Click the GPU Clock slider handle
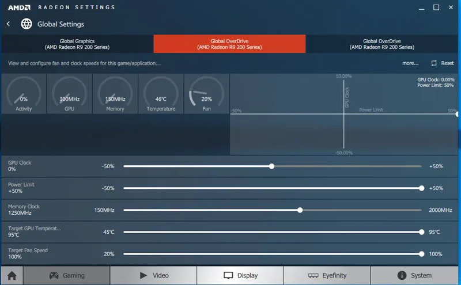This screenshot has width=461, height=285. [x=271, y=166]
